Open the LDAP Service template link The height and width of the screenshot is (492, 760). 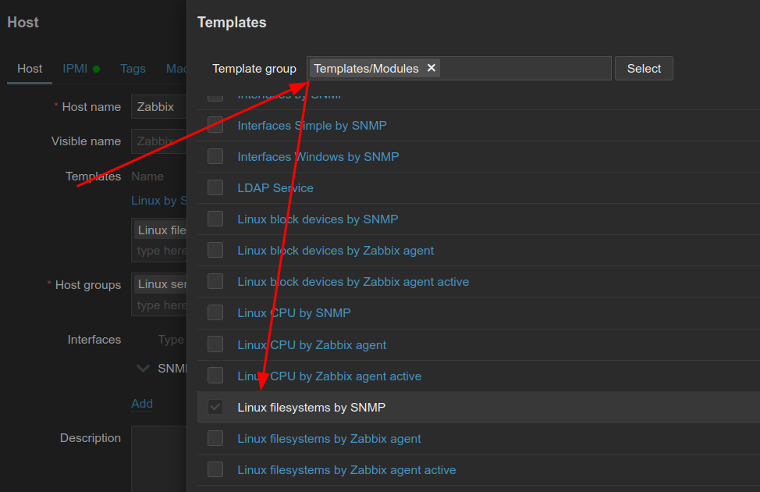coord(275,188)
